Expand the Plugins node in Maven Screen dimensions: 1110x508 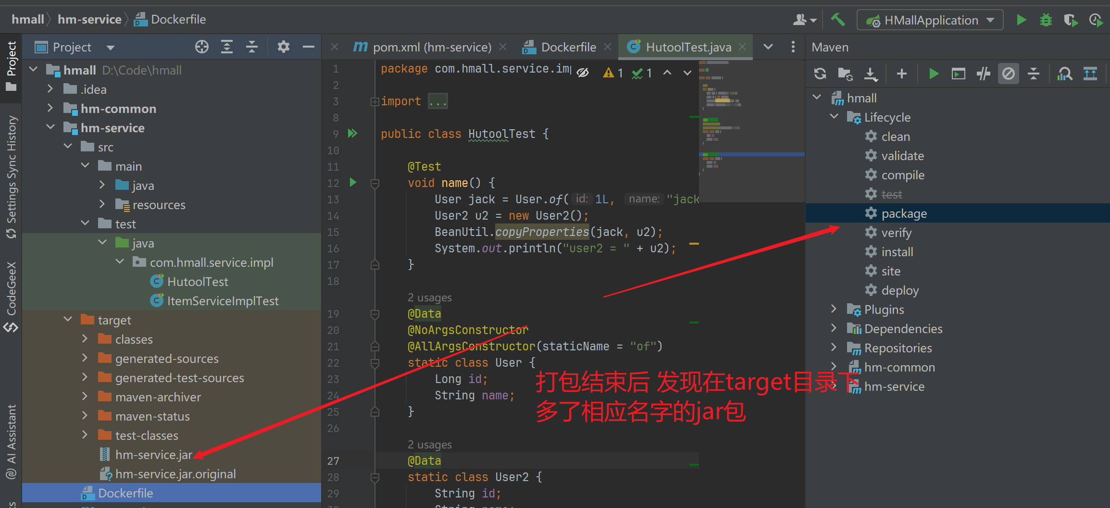834,309
